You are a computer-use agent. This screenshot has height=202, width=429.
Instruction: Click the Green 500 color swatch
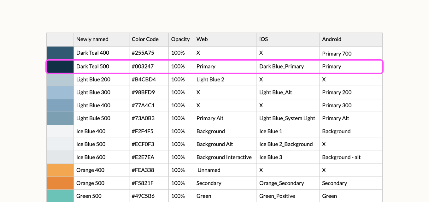pyautogui.click(x=60, y=196)
